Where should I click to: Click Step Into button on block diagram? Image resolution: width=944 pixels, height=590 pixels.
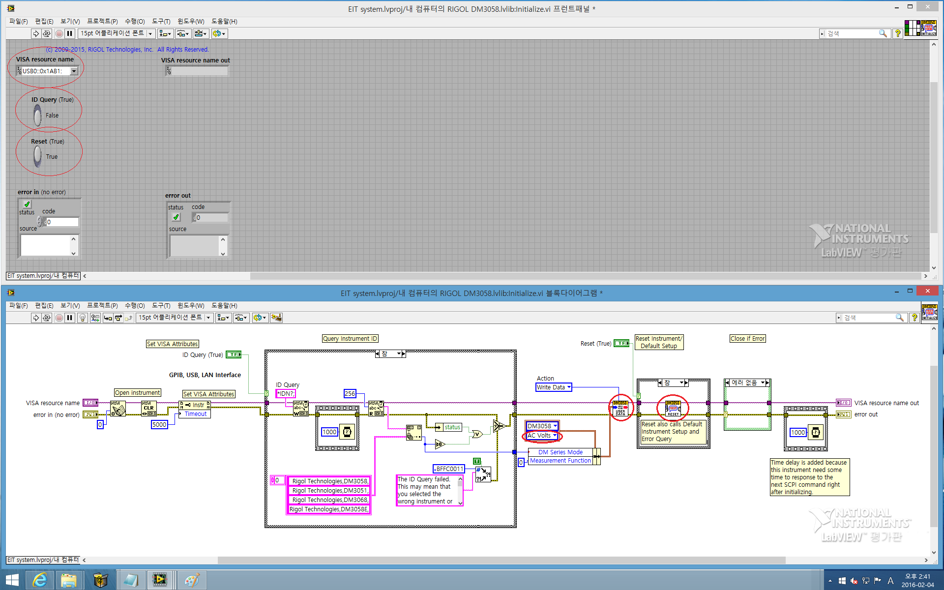108,318
